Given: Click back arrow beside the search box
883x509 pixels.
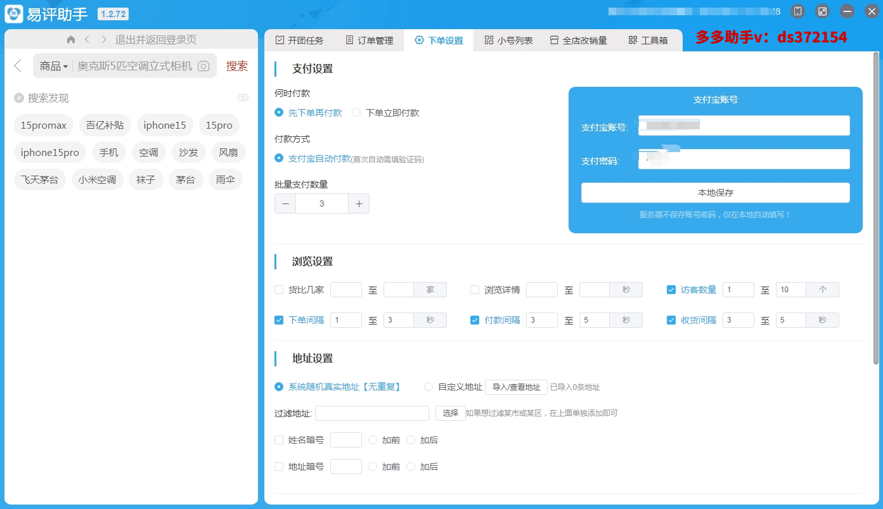Looking at the screenshot, I should click(x=18, y=66).
